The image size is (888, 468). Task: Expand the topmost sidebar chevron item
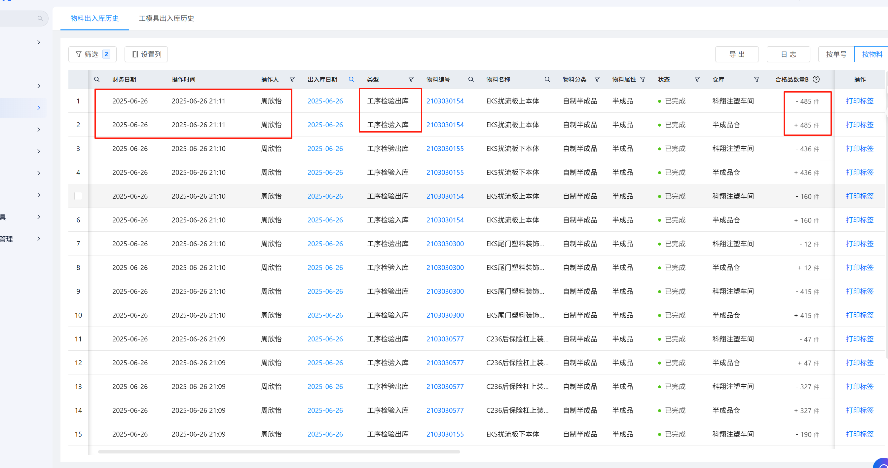[x=39, y=42]
